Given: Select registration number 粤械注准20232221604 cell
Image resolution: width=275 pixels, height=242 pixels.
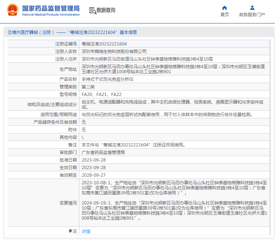Looking at the screenshot, I should [104, 44].
